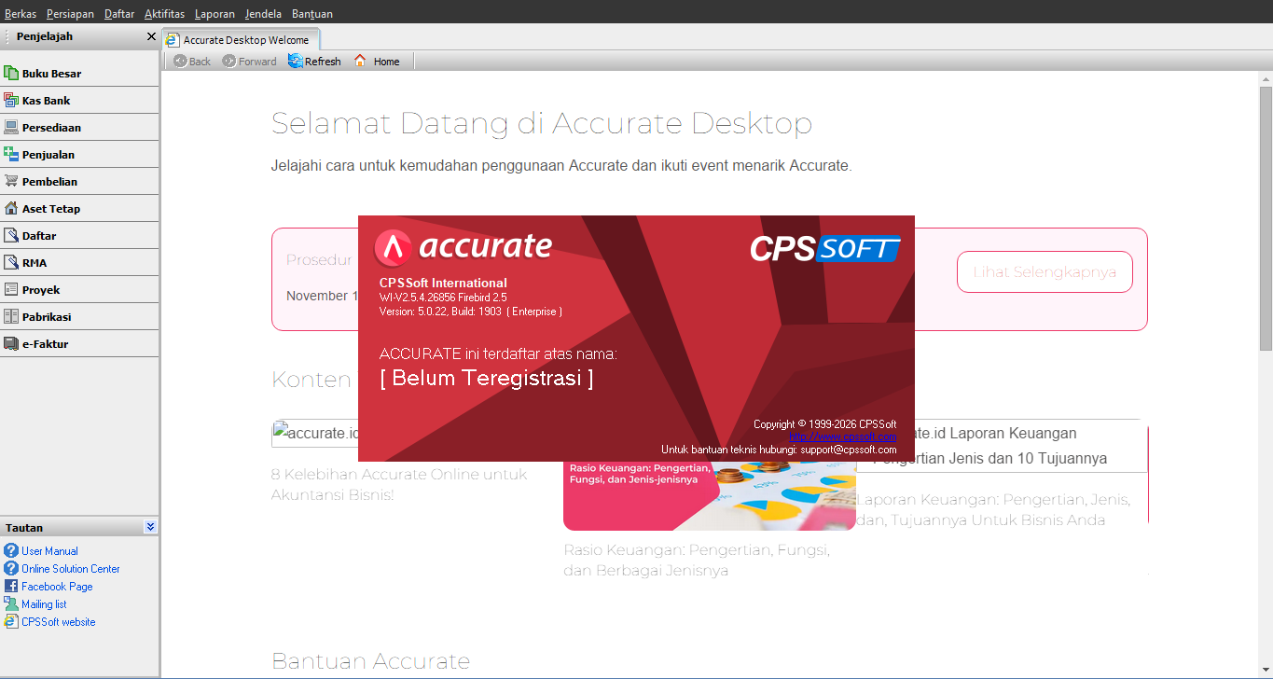Select the Penjualan sales icon

tap(11, 155)
